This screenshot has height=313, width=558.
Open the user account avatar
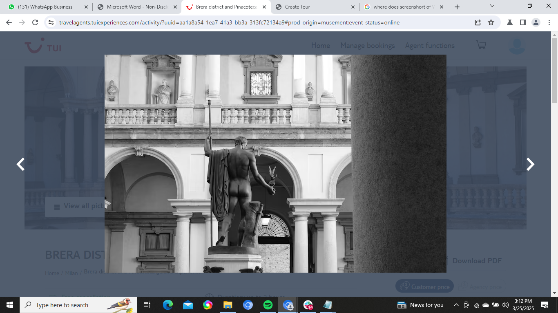click(x=517, y=46)
